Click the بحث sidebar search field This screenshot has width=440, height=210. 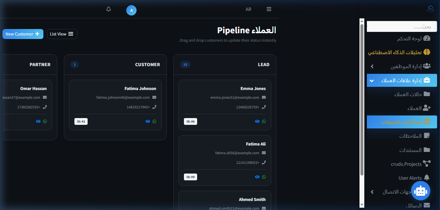[x=402, y=26]
